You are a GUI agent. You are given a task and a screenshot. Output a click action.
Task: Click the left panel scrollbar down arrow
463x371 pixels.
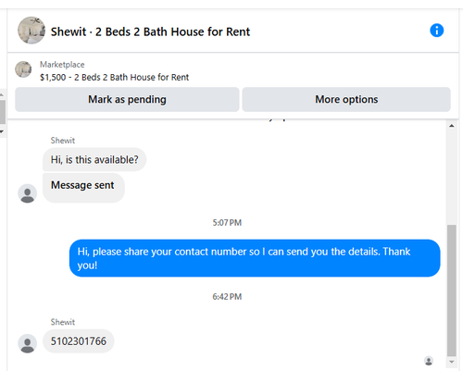[x=2, y=131]
